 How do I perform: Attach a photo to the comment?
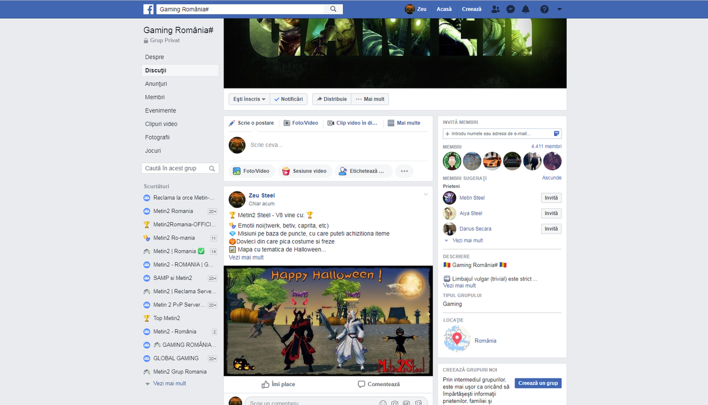[394, 403]
